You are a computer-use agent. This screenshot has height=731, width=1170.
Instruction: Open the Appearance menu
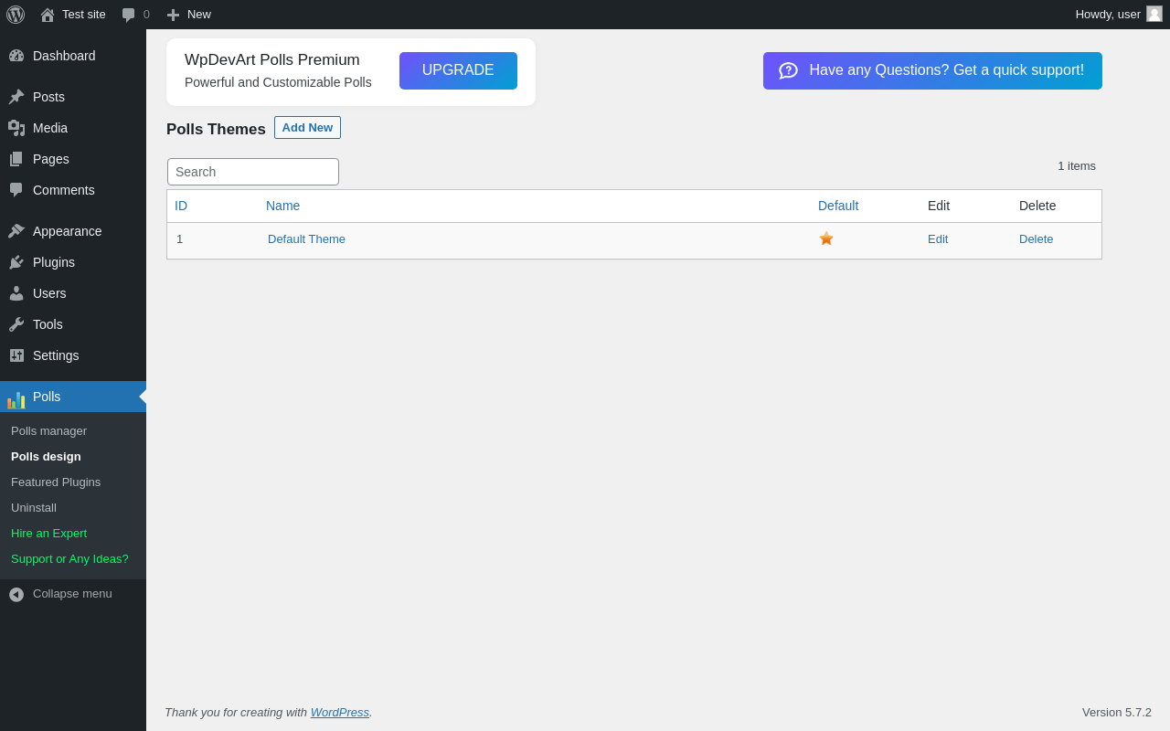tap(73, 231)
